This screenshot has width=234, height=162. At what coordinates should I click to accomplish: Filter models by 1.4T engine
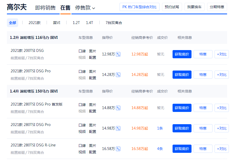coord(89,23)
